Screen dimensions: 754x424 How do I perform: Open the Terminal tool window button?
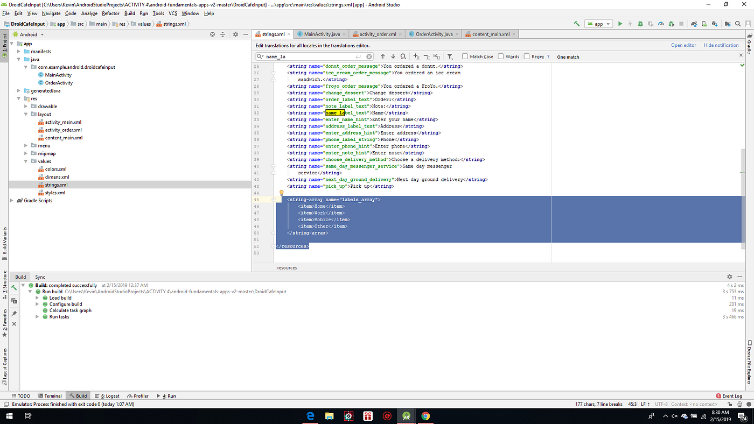50,395
